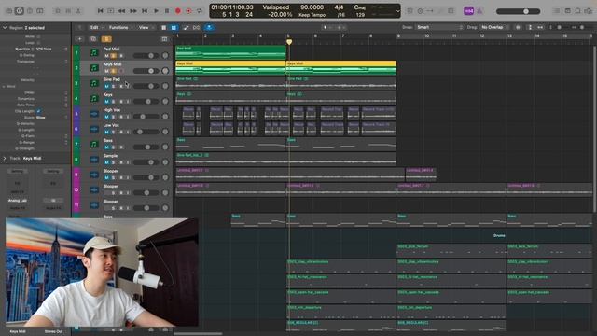This screenshot has width=597, height=336.
Task: Click the Pad Midi track instrument icon
Action: [x=93, y=52]
